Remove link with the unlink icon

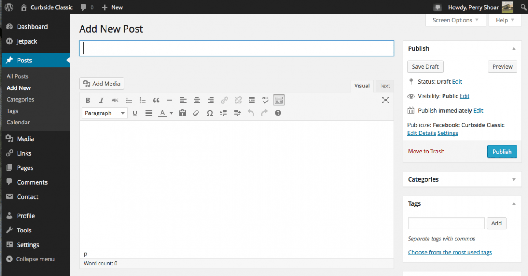238,100
